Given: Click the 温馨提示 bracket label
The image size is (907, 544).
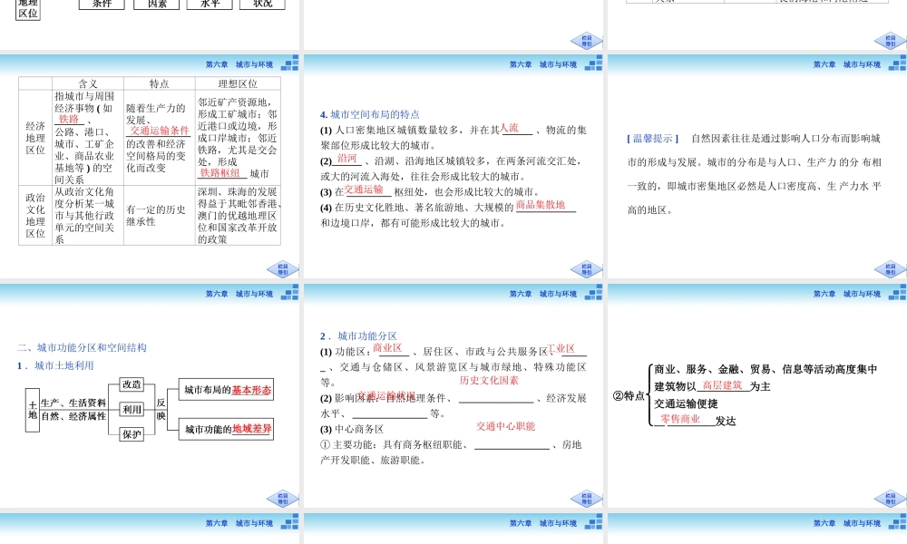Looking at the screenshot, I should (652, 139).
